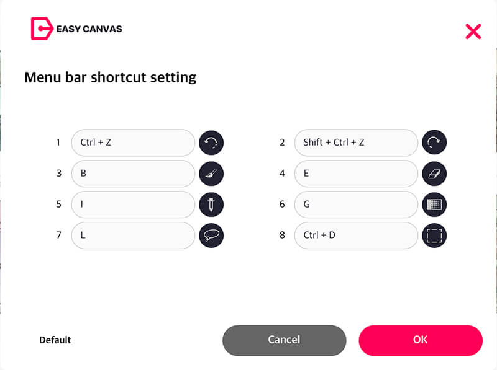The height and width of the screenshot is (370, 497).
Task: Confirm settings with the OK button
Action: coord(421,340)
